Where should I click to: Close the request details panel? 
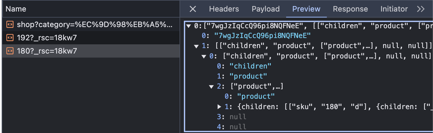click(193, 9)
